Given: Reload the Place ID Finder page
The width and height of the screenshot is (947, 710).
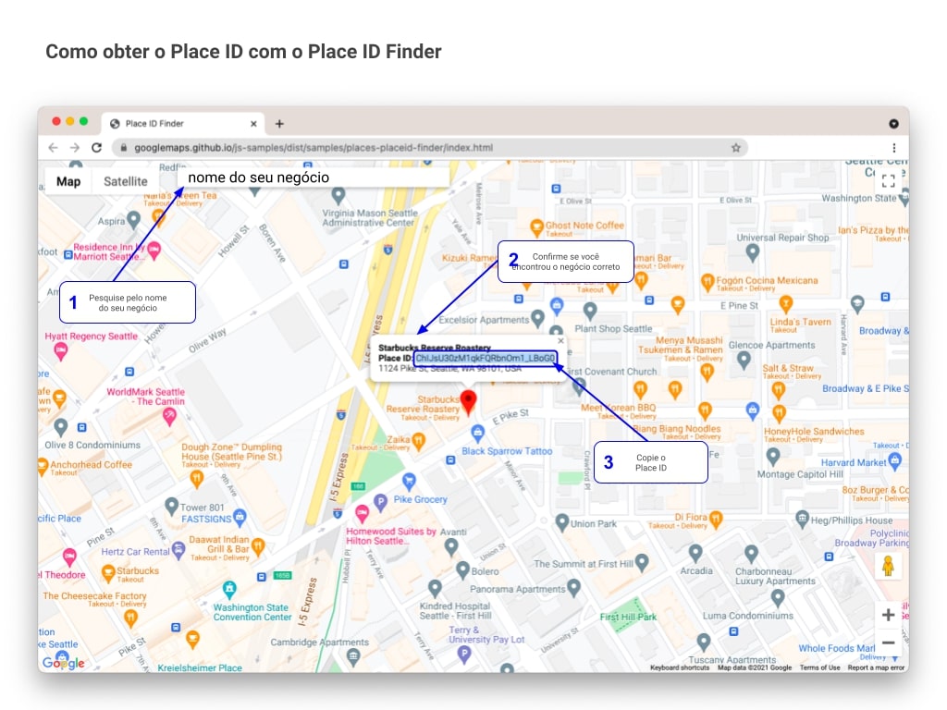Looking at the screenshot, I should coord(96,147).
